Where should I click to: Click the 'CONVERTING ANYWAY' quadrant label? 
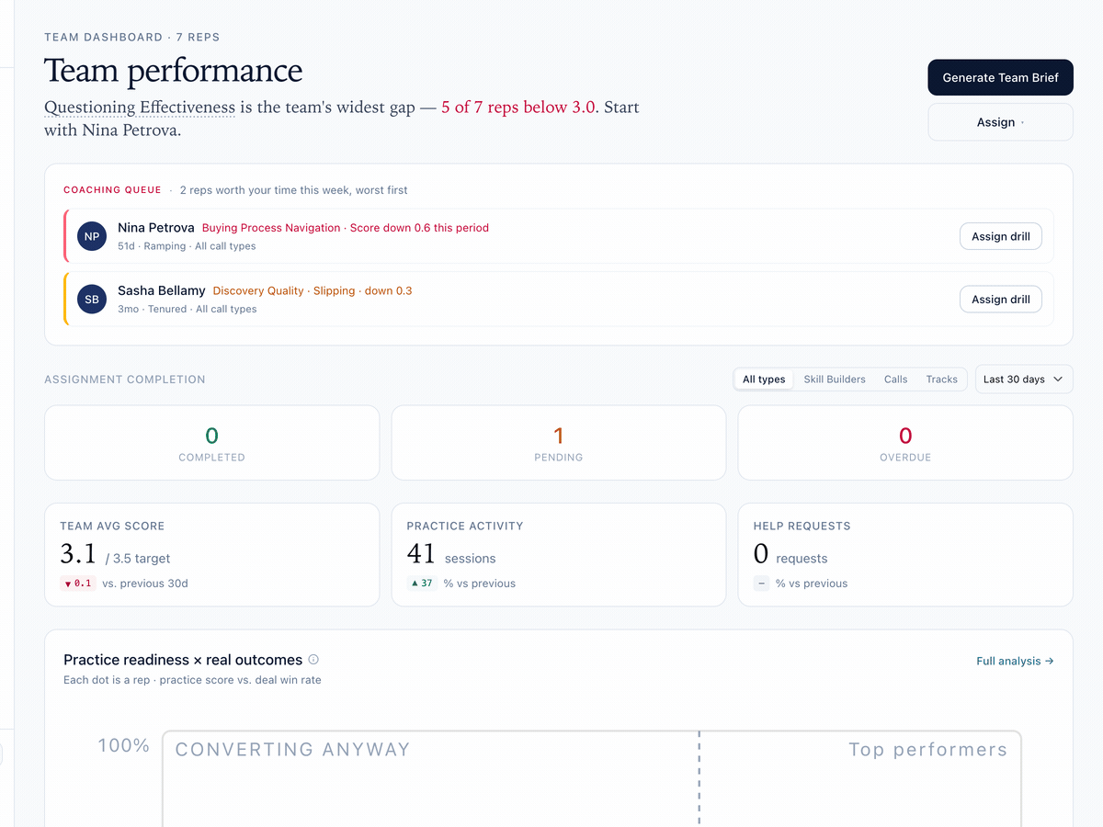[x=292, y=750]
